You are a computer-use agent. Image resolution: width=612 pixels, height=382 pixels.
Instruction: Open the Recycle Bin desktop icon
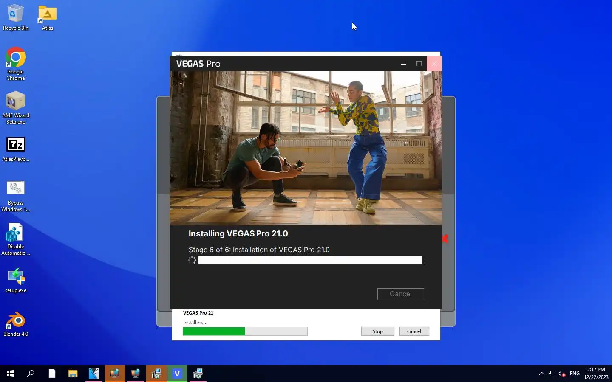(x=16, y=18)
